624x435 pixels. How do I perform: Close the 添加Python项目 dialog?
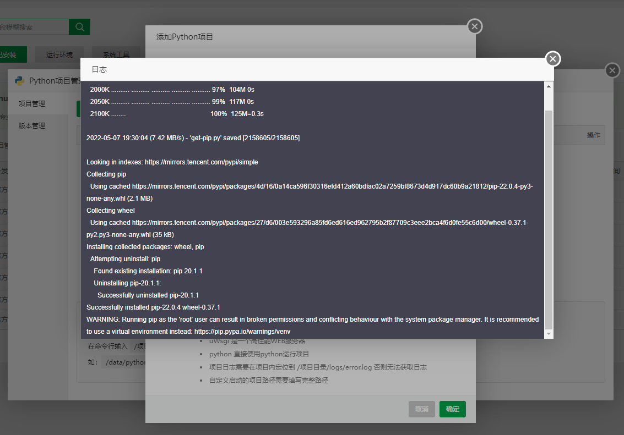(474, 26)
